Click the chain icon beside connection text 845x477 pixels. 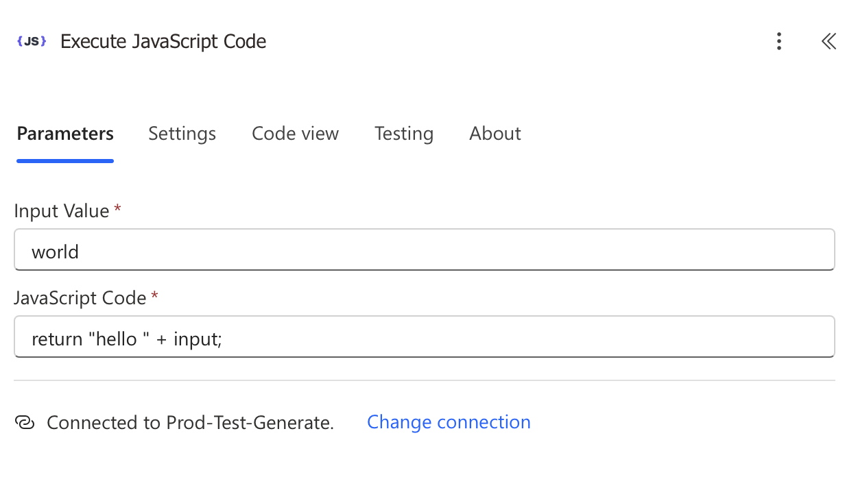(25, 422)
